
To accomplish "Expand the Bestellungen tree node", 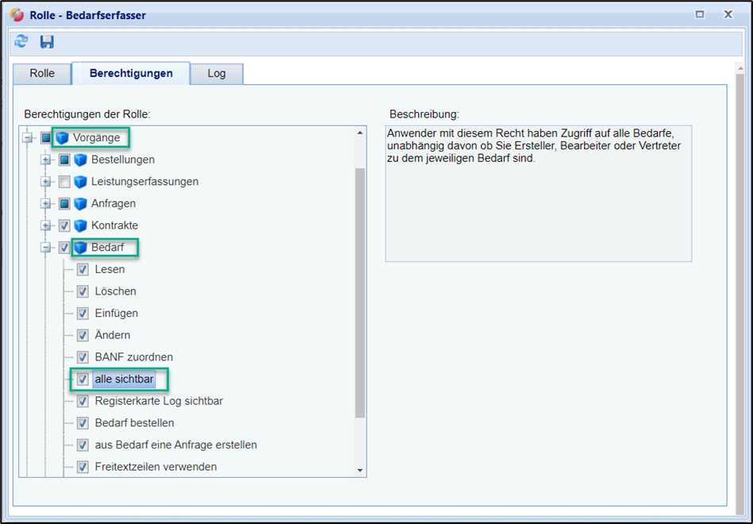I will [46, 160].
